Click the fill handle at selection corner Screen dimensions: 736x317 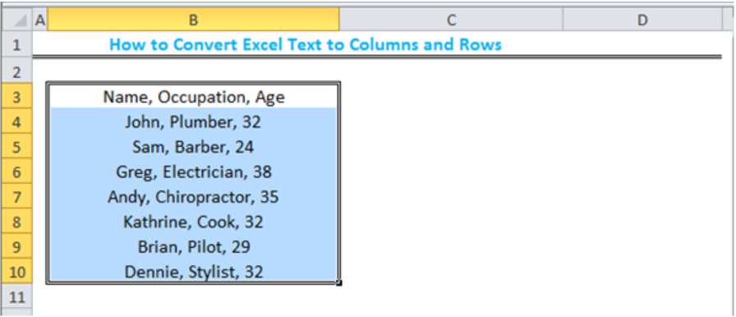[339, 283]
